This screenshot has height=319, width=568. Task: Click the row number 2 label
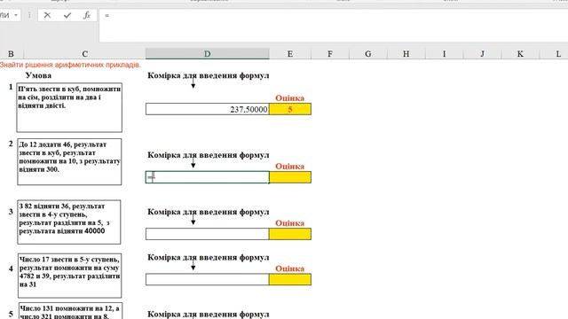click(x=11, y=144)
